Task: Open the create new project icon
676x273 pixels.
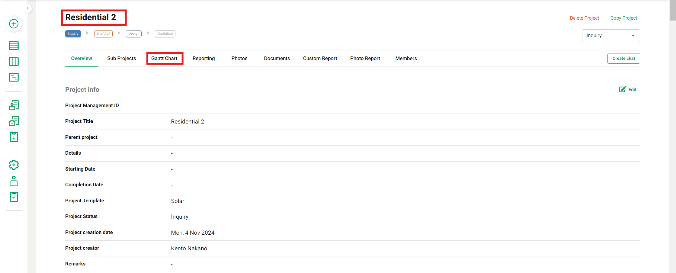Action: pos(14,24)
